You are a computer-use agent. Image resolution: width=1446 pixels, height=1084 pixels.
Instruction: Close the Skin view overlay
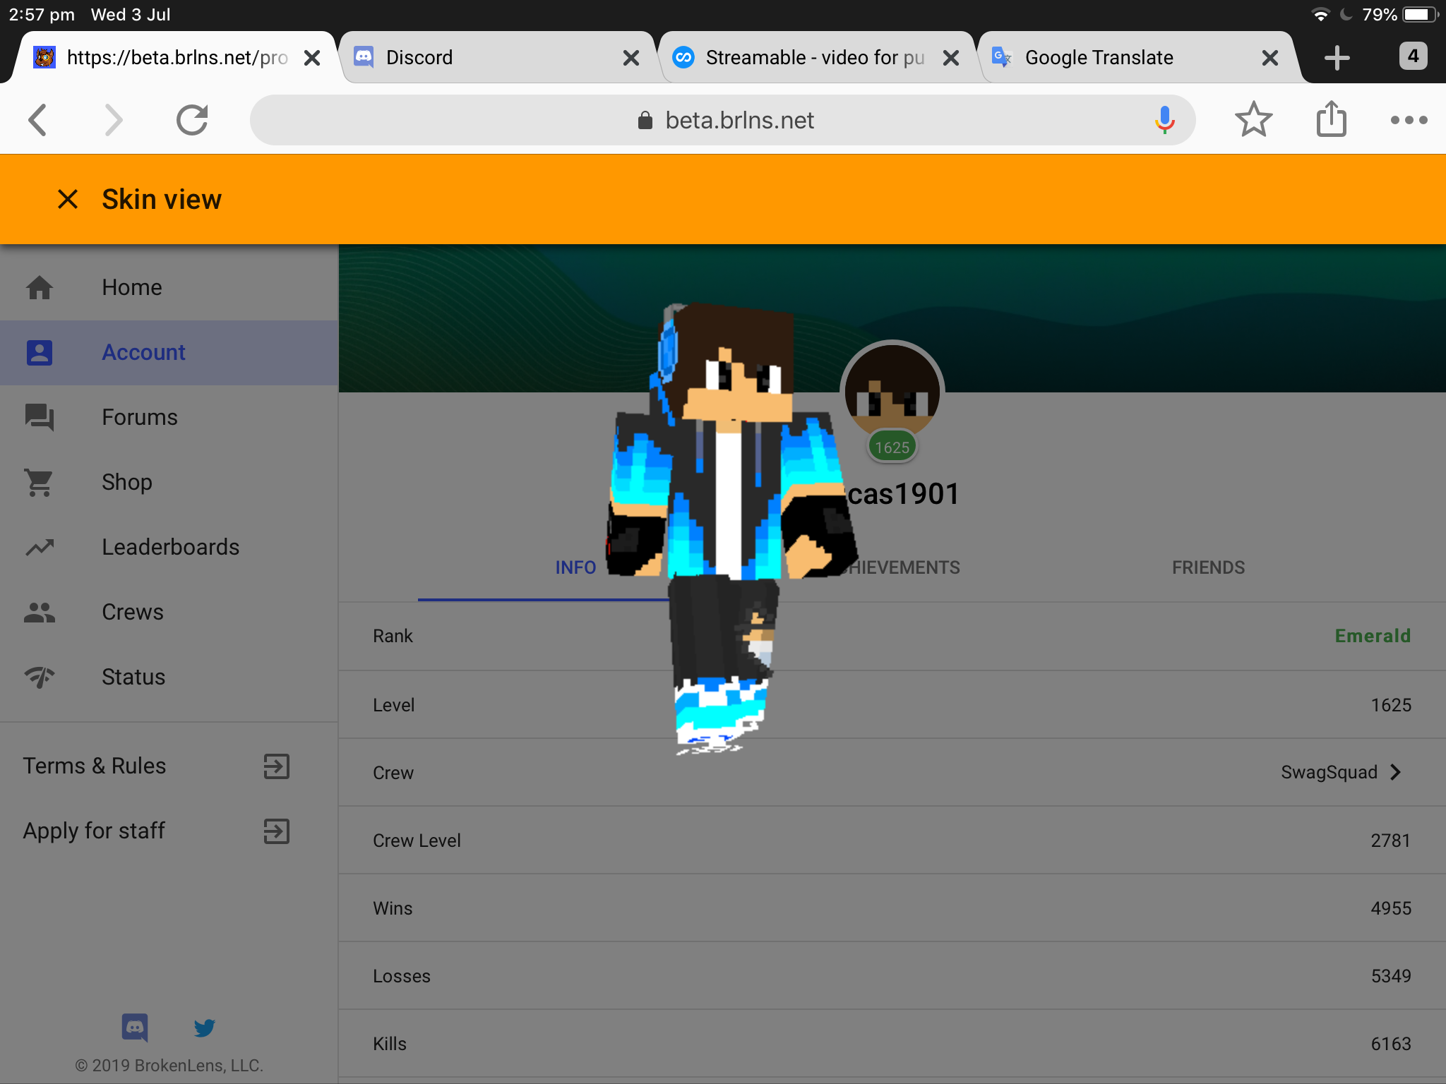click(x=68, y=200)
